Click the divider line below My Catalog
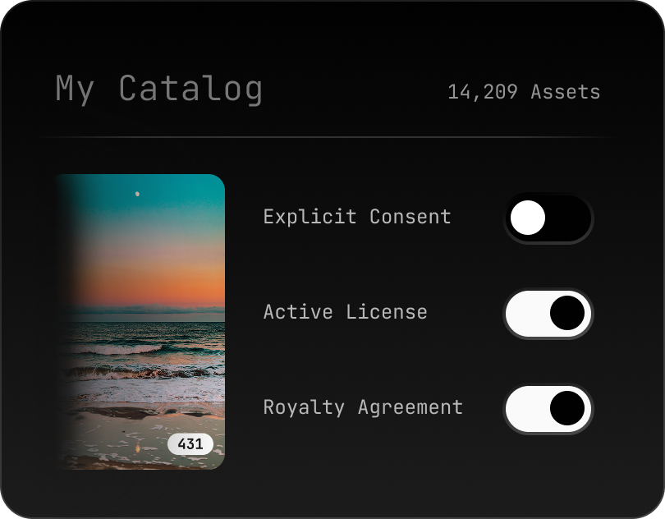665x519 pixels. tap(332, 136)
